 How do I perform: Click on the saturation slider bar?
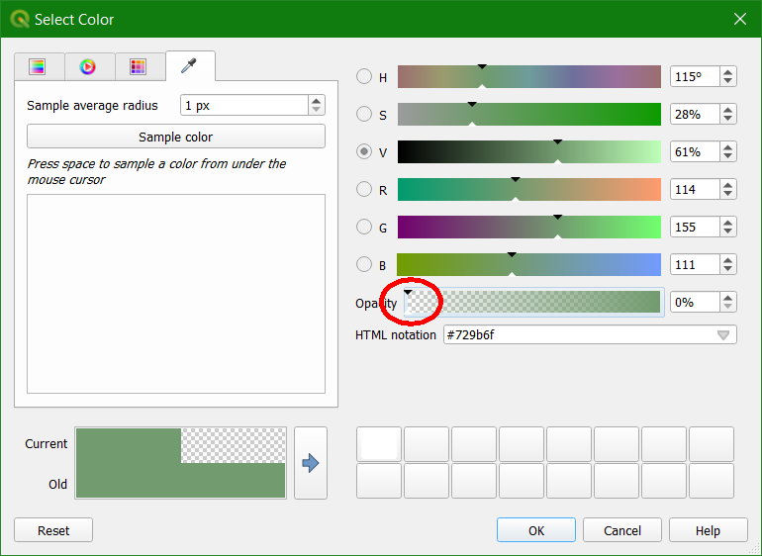tap(529, 114)
